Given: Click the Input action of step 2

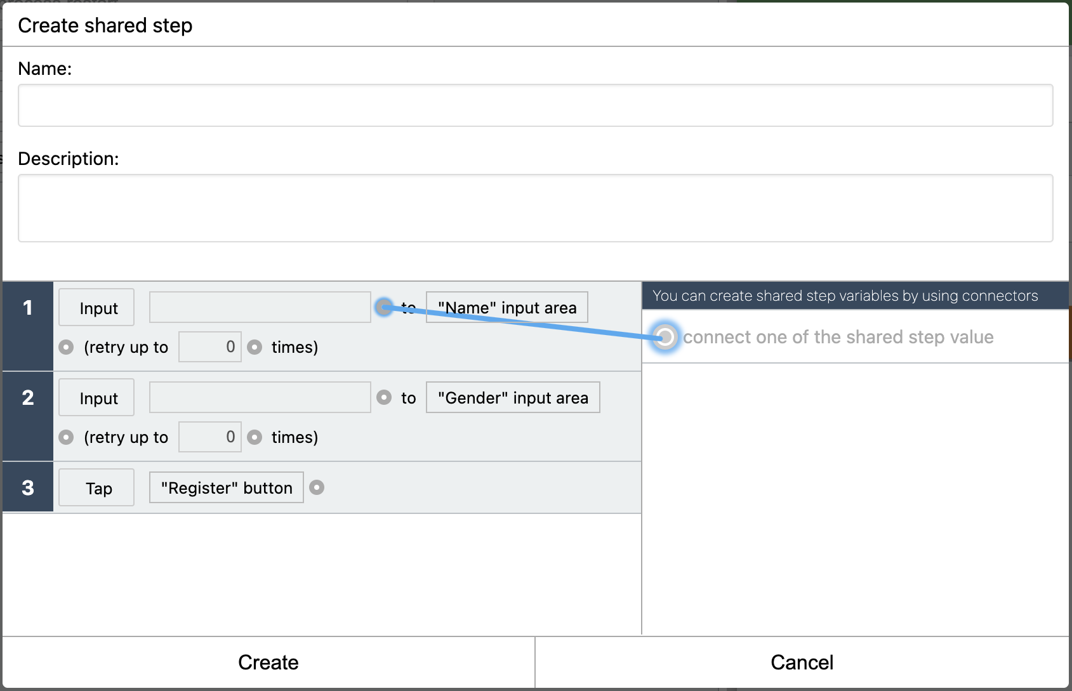Looking at the screenshot, I should coord(96,397).
